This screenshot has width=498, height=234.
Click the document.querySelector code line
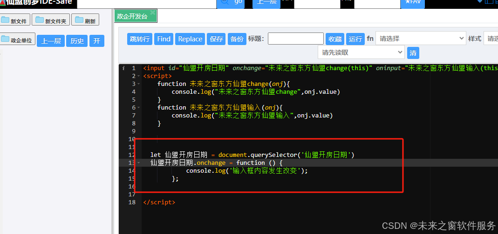pyautogui.click(x=252, y=155)
